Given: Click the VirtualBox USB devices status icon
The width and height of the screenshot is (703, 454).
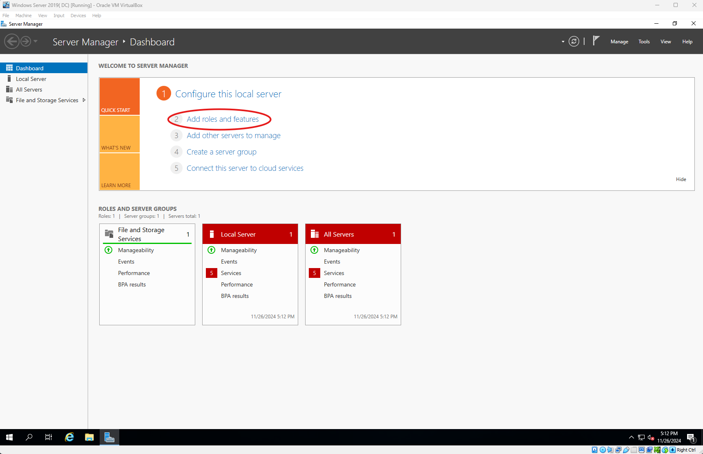Looking at the screenshot, I should click(x=626, y=450).
